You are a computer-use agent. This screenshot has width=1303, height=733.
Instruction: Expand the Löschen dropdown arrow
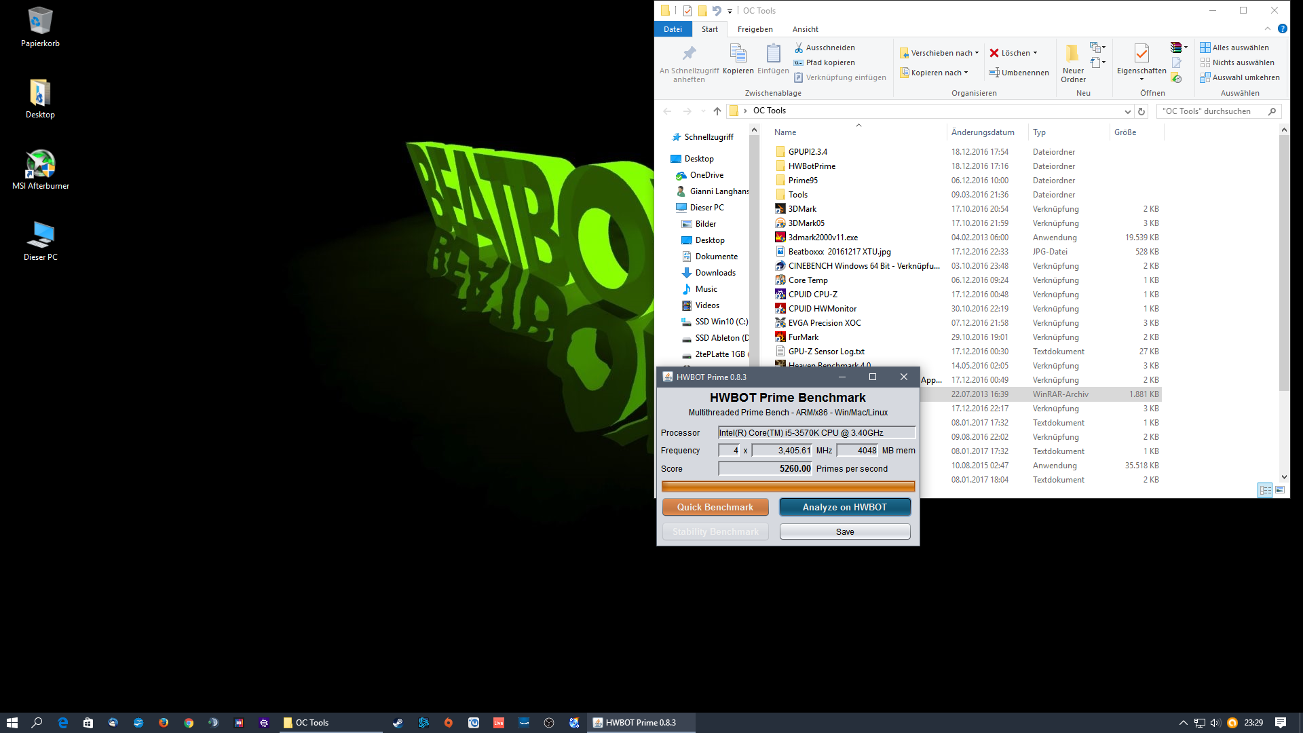coord(1035,53)
